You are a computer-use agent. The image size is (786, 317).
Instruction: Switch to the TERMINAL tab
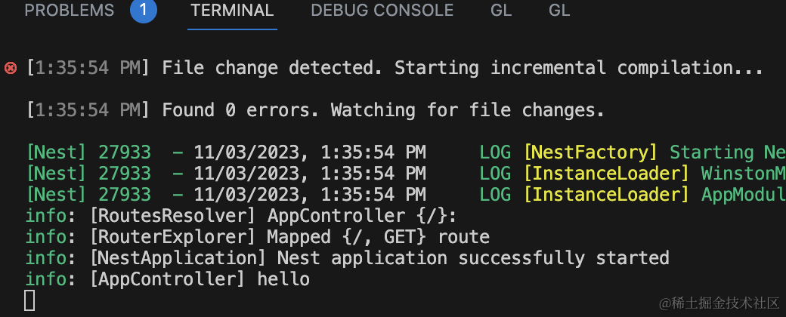232,11
